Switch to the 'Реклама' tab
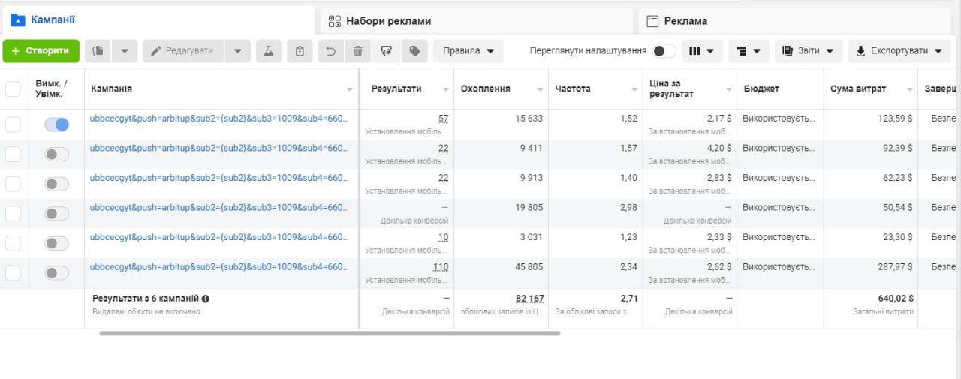 tap(685, 21)
